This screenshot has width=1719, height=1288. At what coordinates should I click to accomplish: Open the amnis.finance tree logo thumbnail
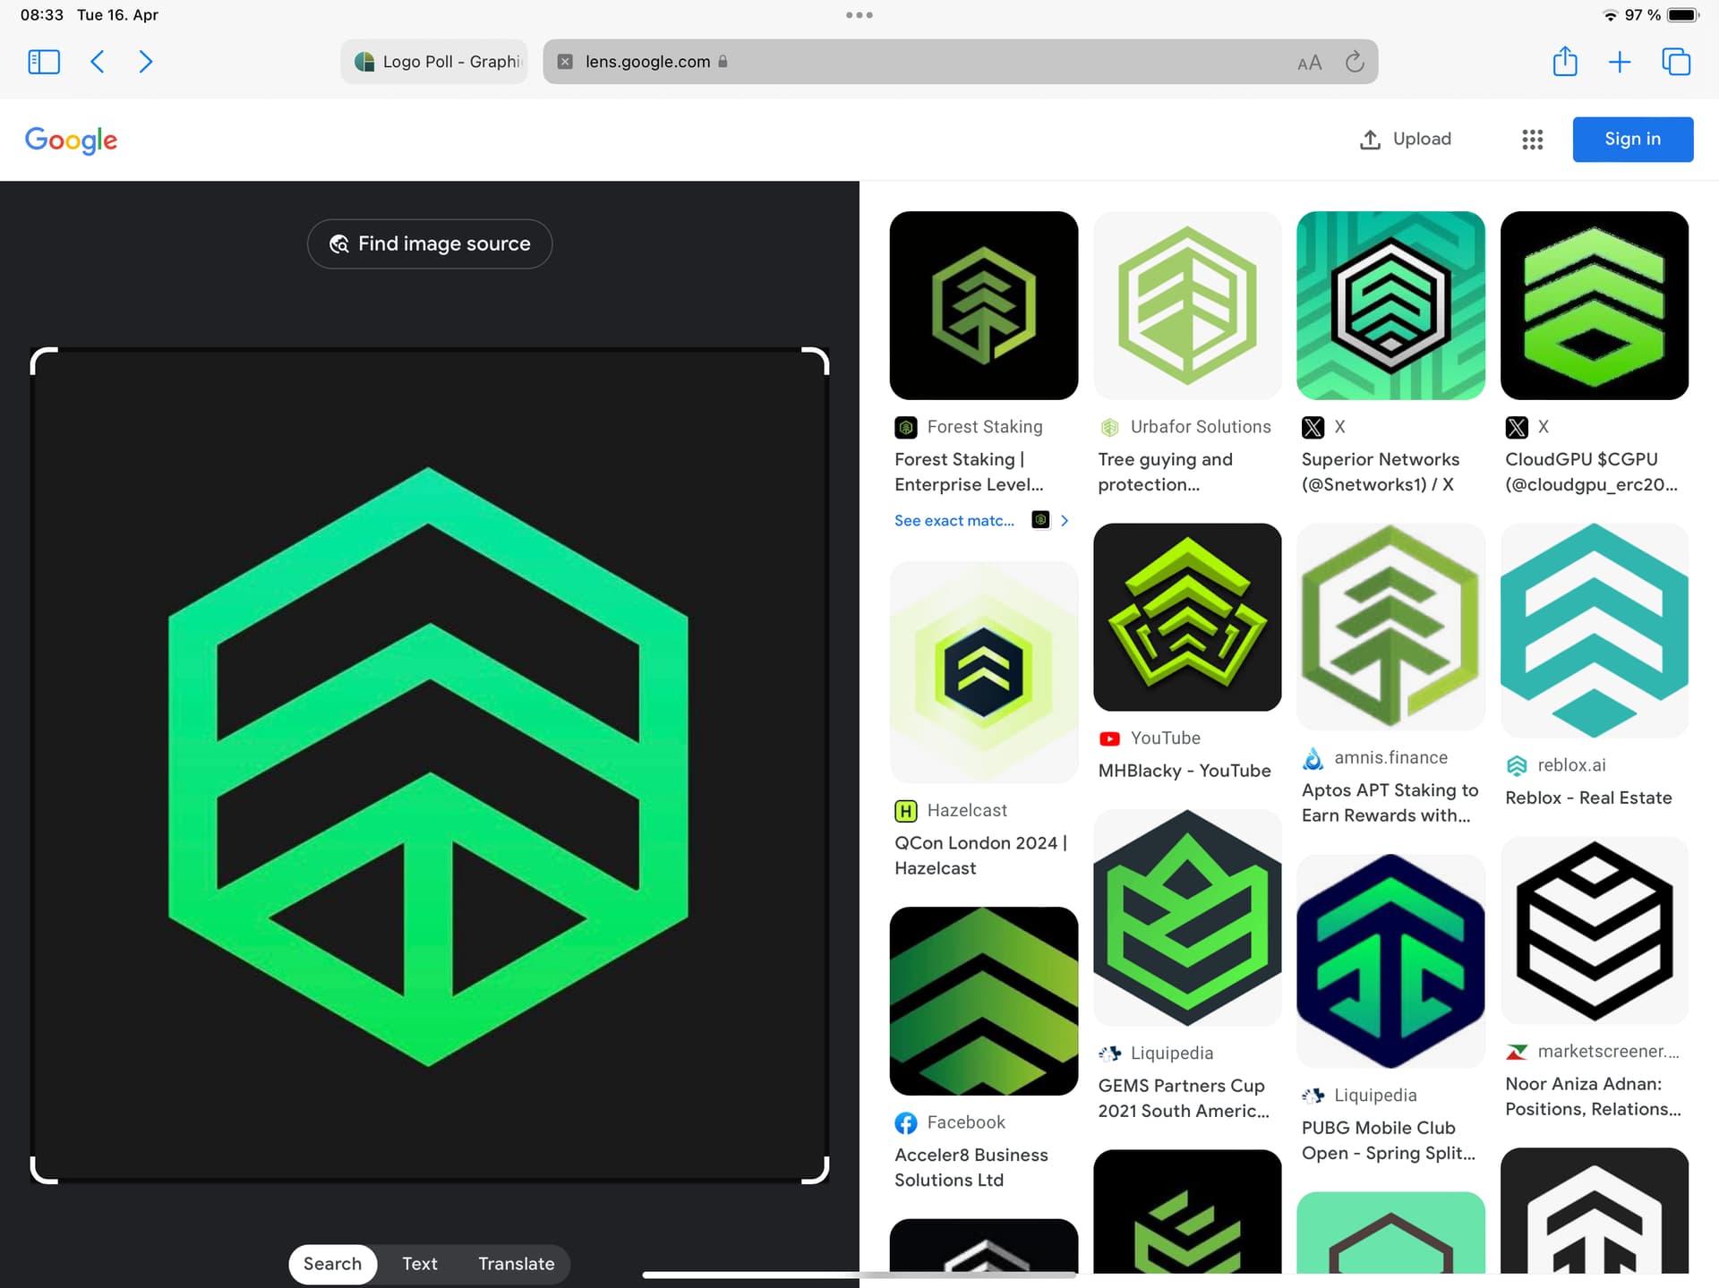tap(1390, 627)
